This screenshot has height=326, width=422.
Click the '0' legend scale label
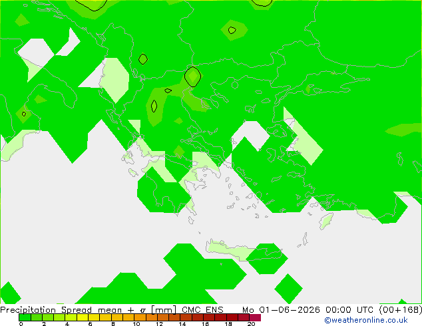point(21,324)
